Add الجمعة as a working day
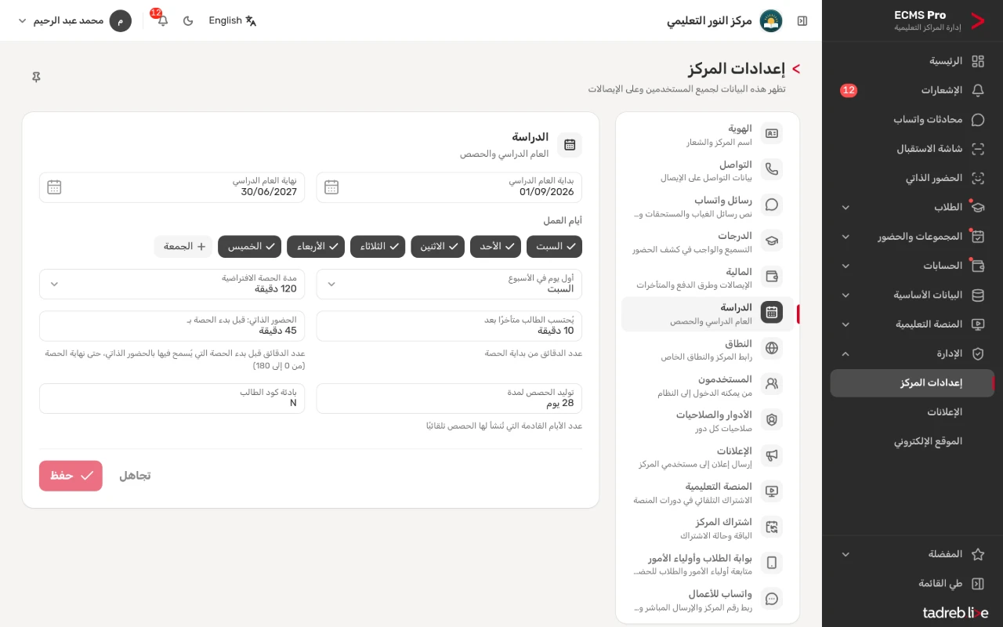Screen dimensions: 1003x627 coord(183,247)
